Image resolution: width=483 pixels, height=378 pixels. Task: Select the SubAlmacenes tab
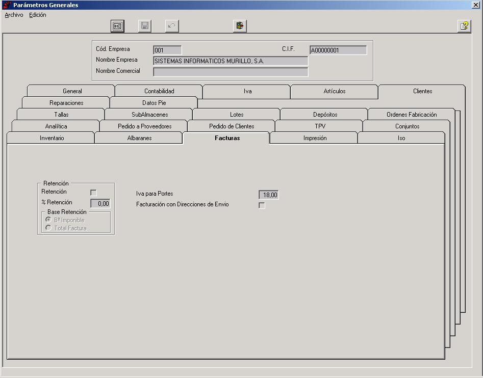pyautogui.click(x=149, y=115)
